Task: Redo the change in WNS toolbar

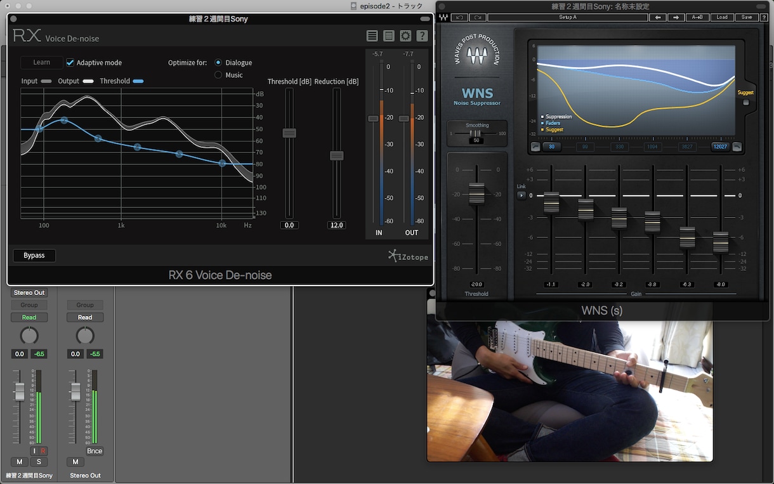Action: point(478,17)
